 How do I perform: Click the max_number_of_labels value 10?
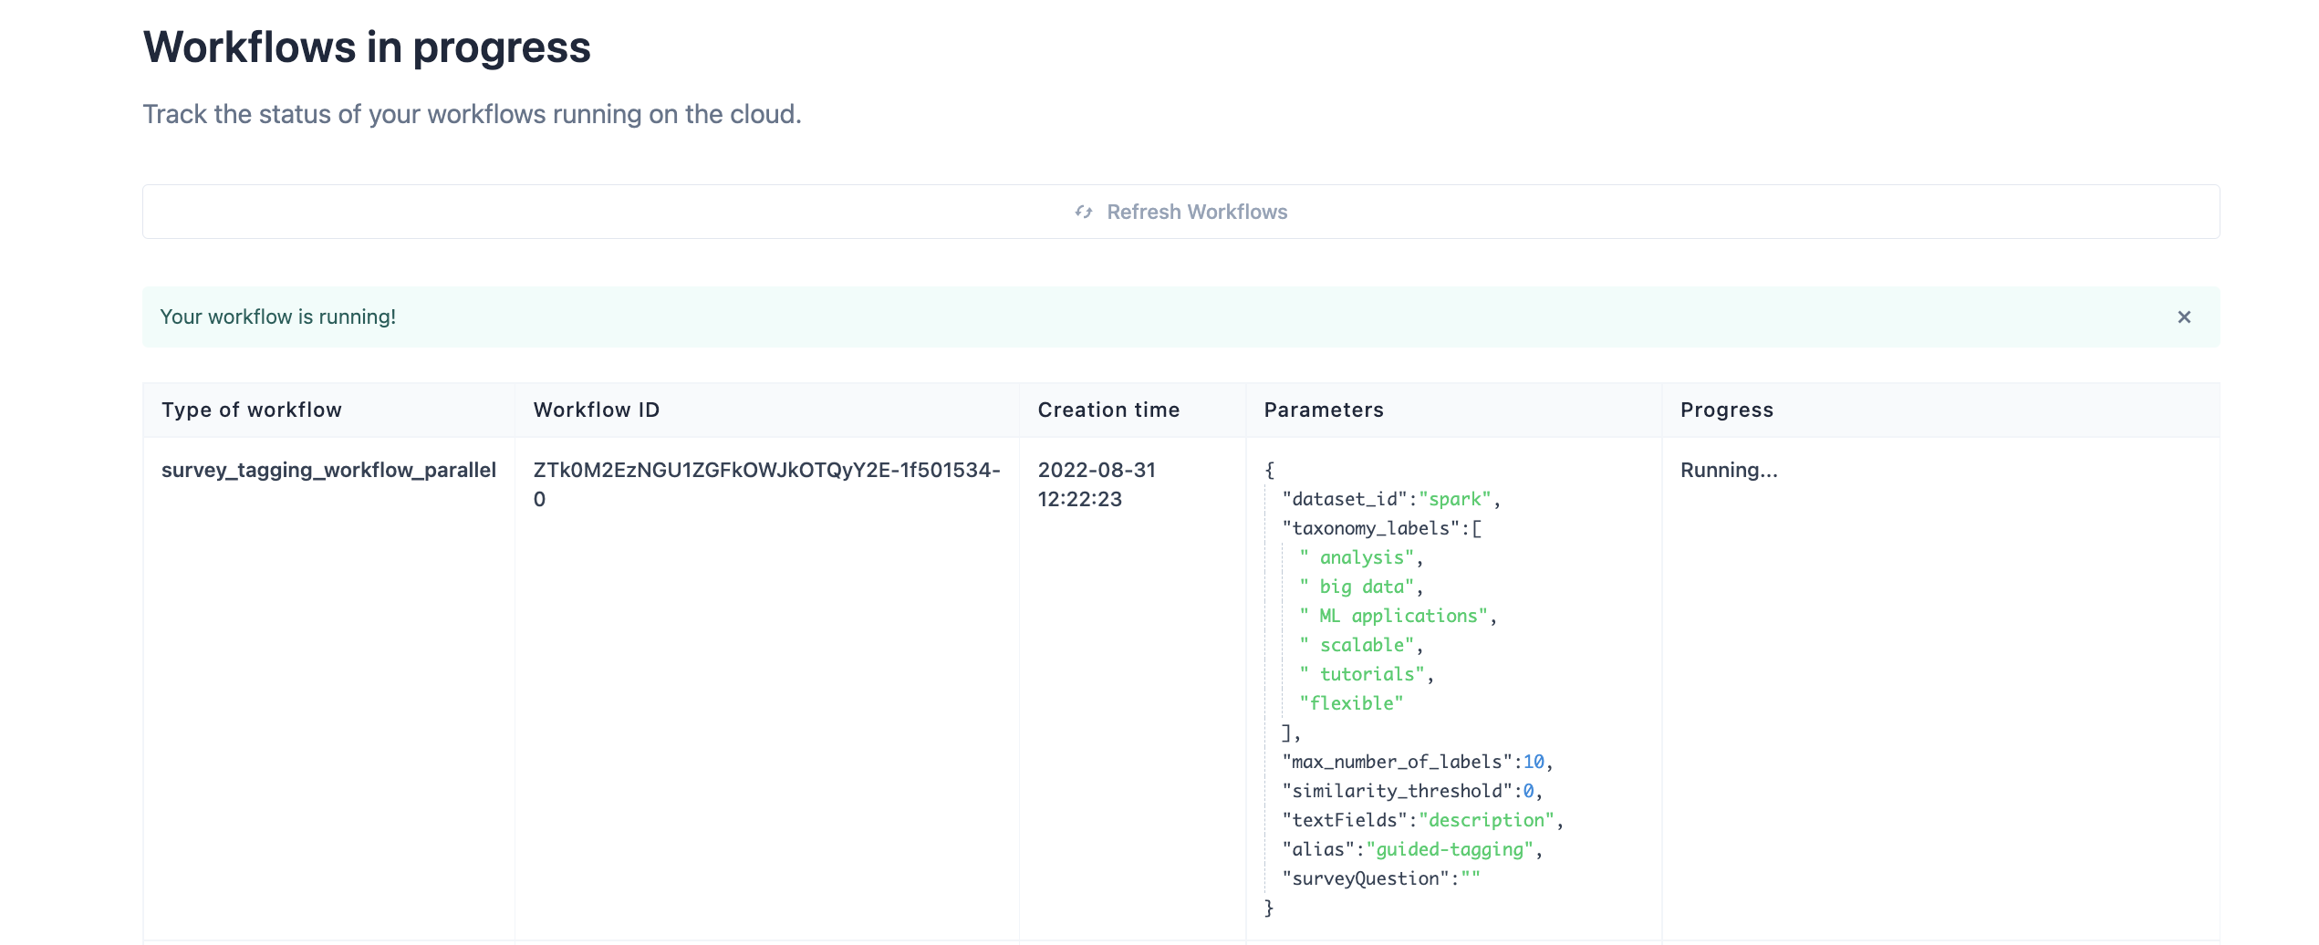(1534, 762)
